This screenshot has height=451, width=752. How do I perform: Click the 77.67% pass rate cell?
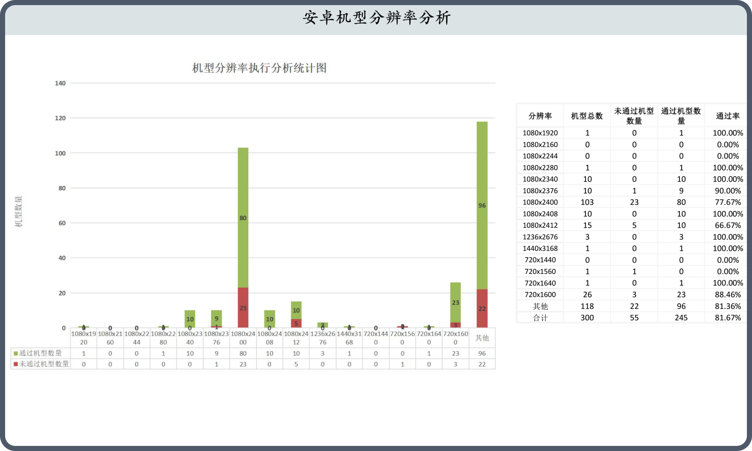[727, 202]
